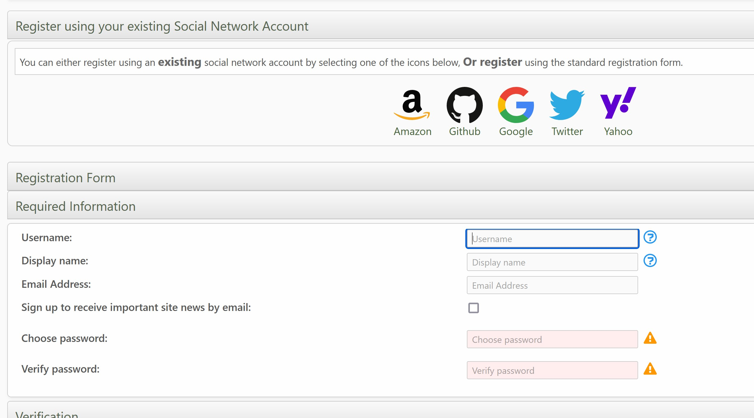The width and height of the screenshot is (754, 418).
Task: Focus the Username input field
Action: click(552, 239)
